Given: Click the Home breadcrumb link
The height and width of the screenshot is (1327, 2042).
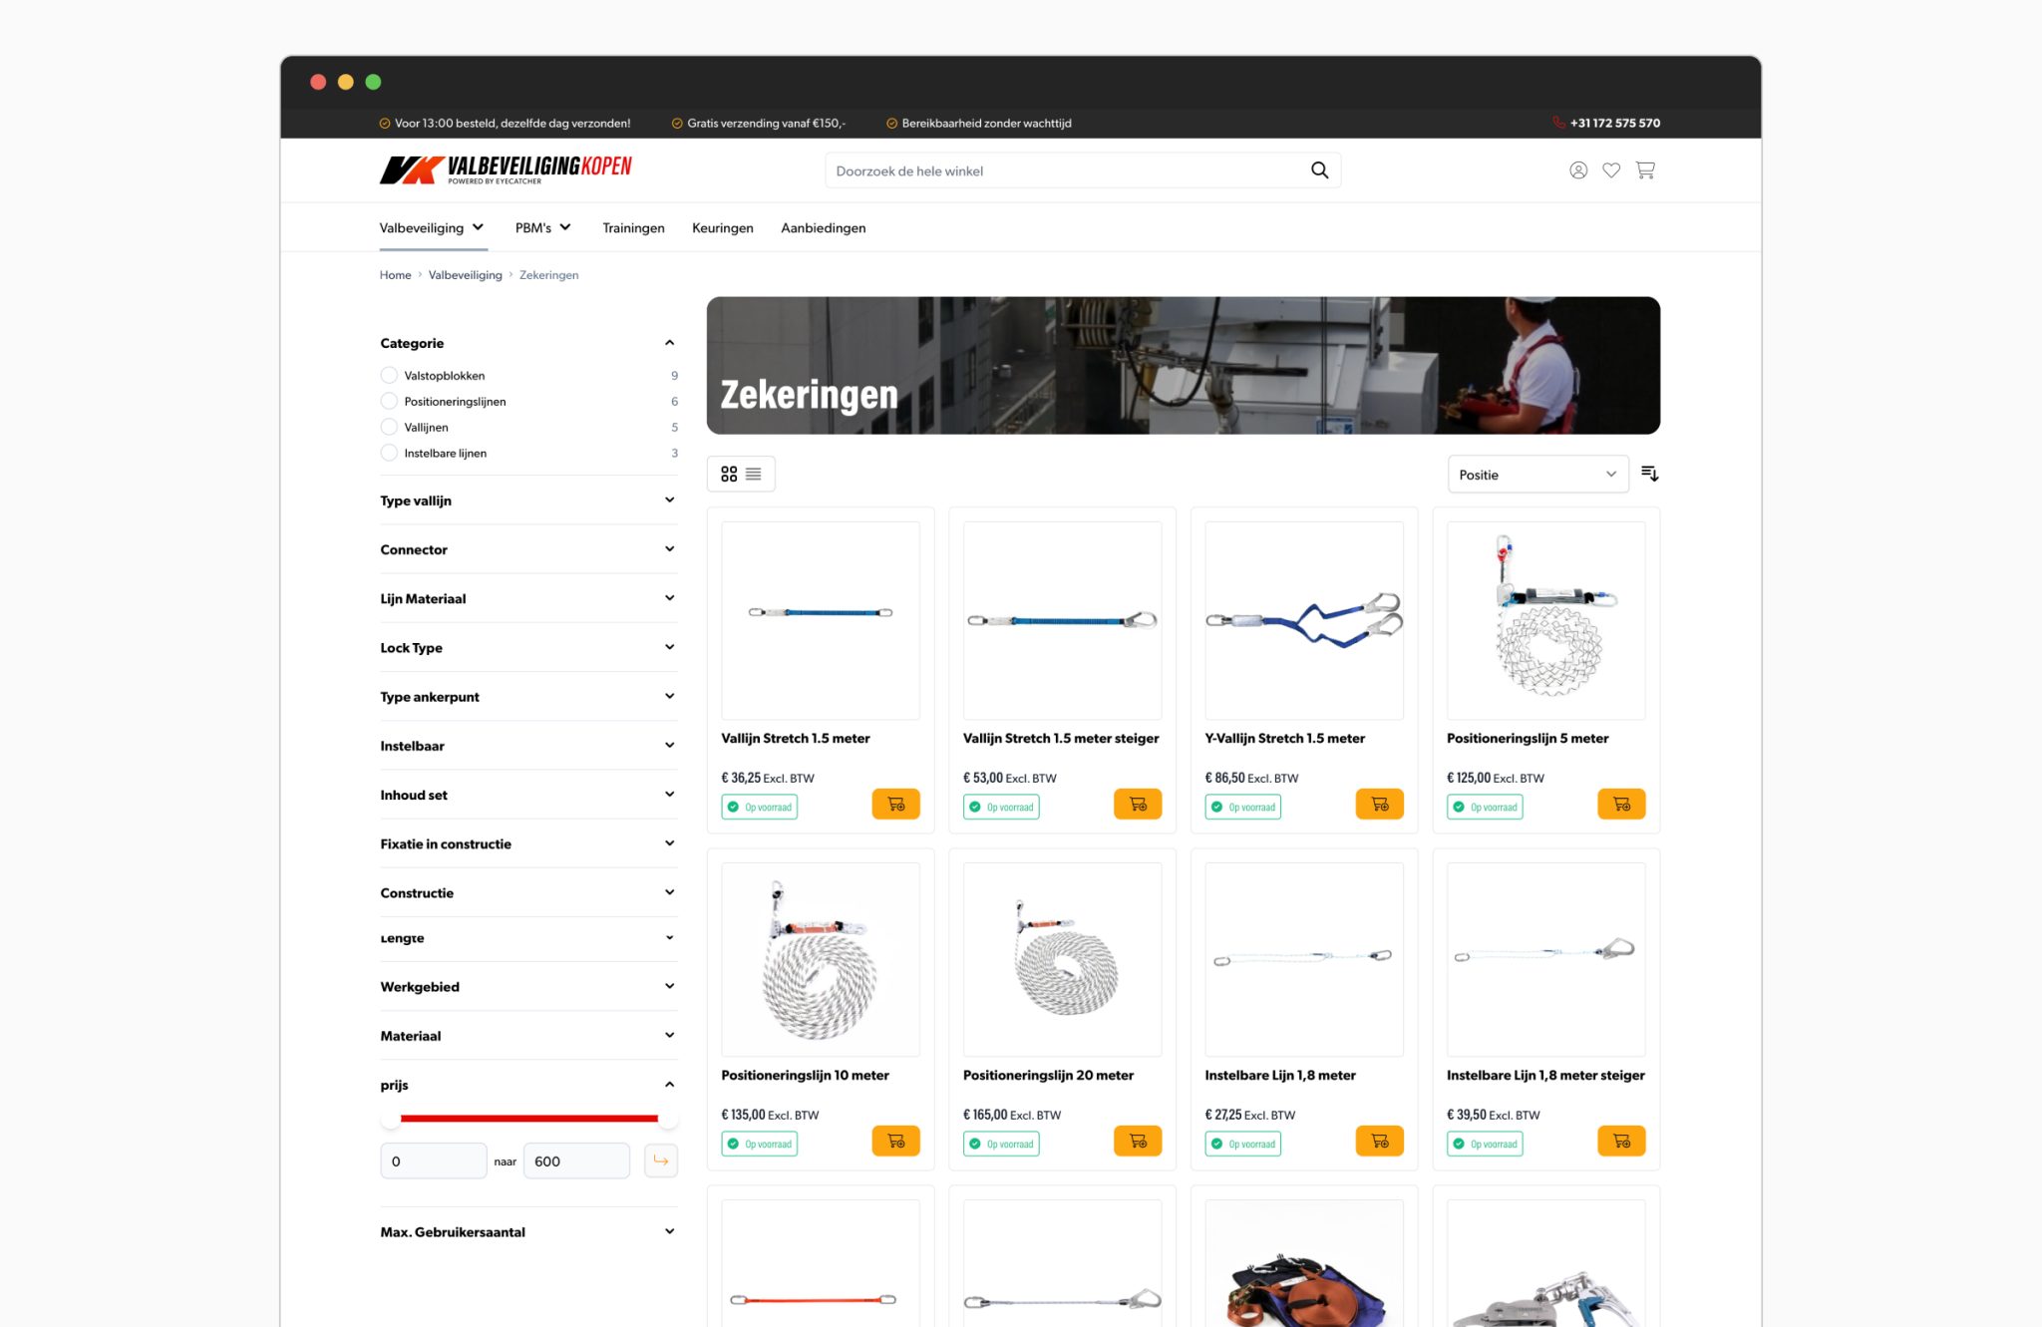Looking at the screenshot, I should [x=395, y=275].
